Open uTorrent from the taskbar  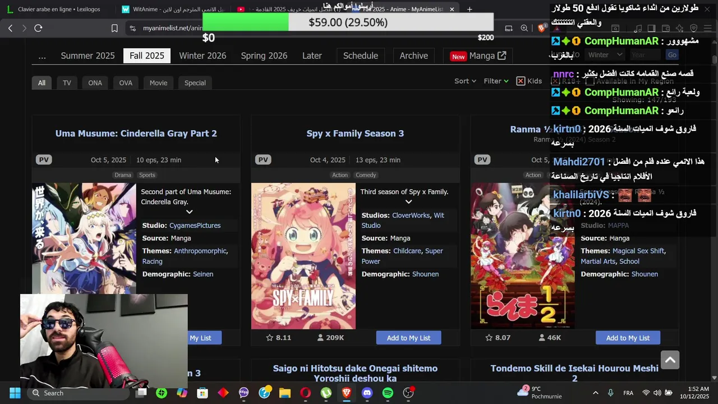[326, 393]
